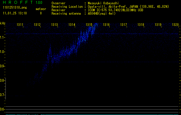
Task: Click the 1318 time axis marker
Action: click(x=141, y=25)
